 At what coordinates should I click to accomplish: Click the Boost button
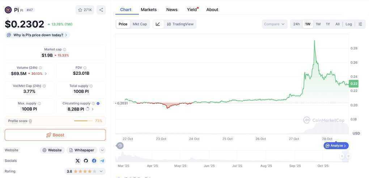coord(55,135)
